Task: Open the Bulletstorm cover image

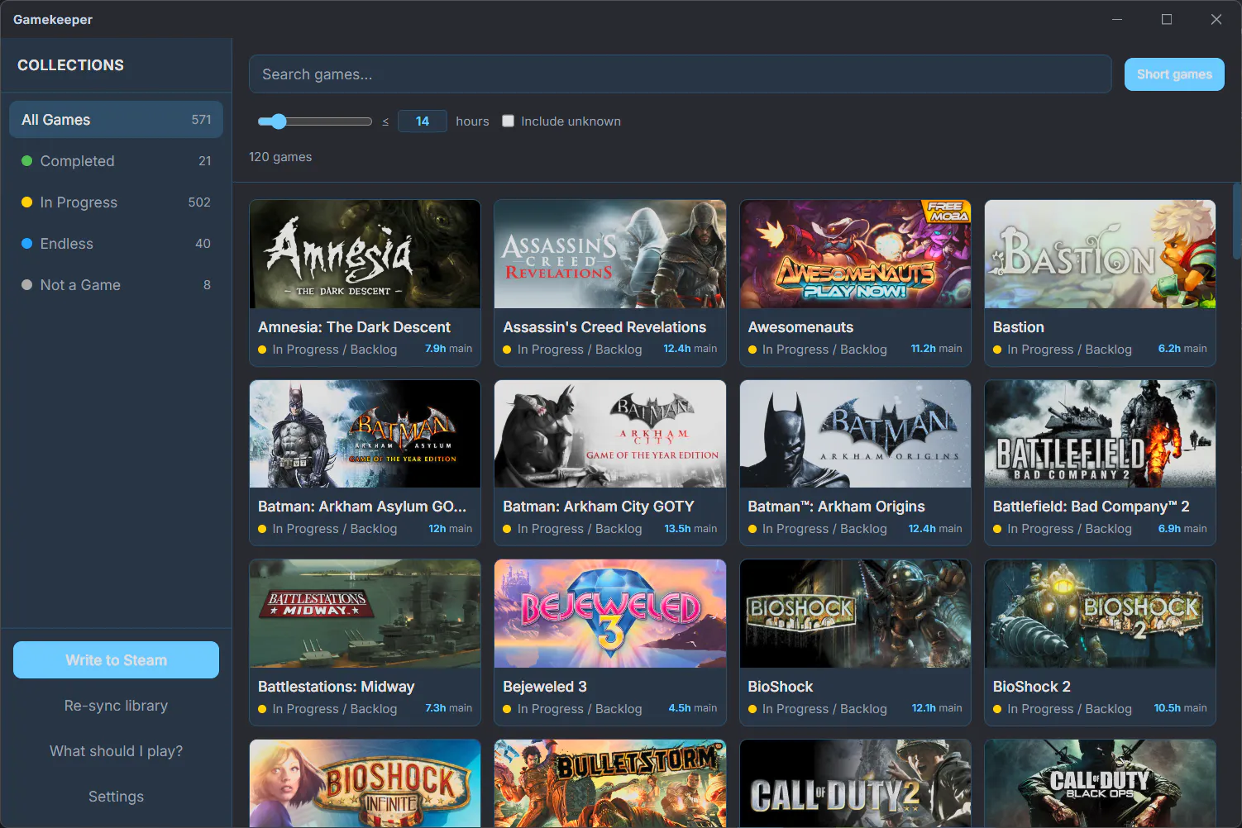Action: [x=610, y=783]
